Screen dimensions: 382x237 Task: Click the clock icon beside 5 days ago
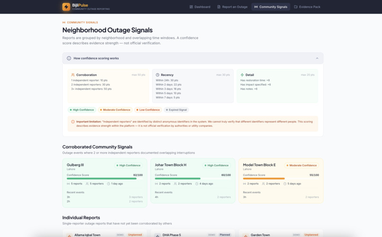click(285, 183)
